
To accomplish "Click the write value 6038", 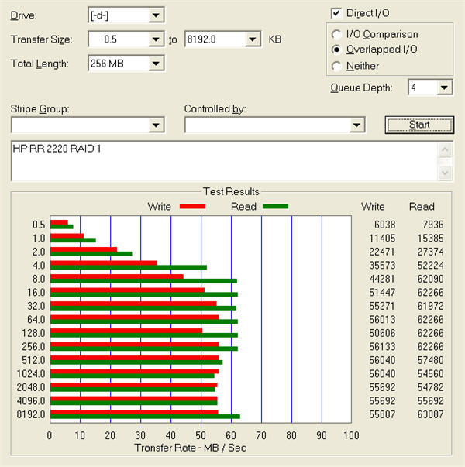I will pos(385,225).
